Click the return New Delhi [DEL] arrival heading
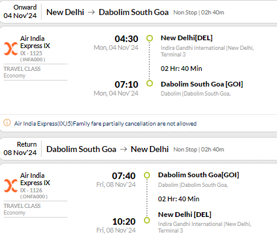The image size is (277, 247). (185, 215)
